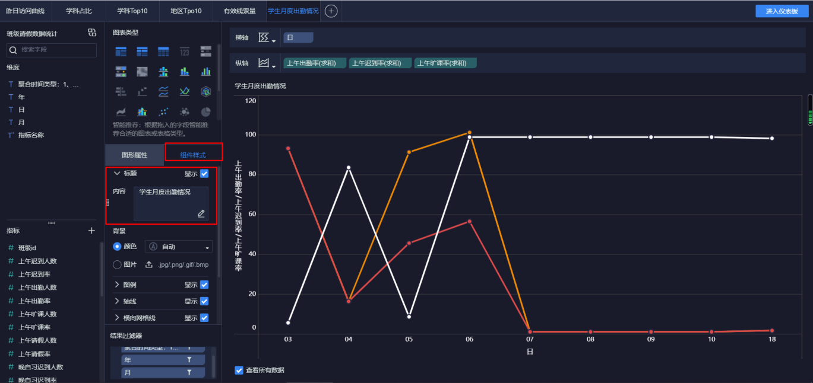Open the 横轴 sort dropdown

point(267,38)
